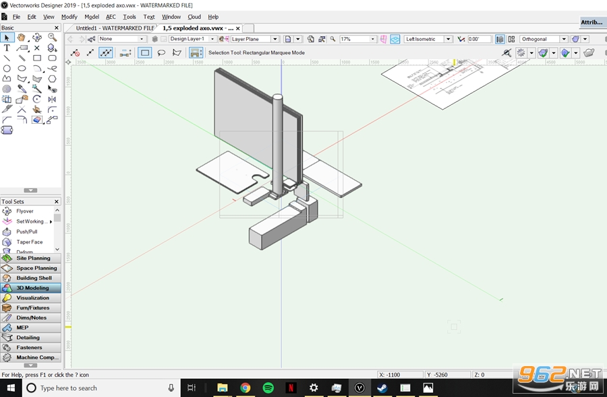Viewport: 607px width, 397px height.
Task: Open the Dims/Notes tool set
Action: 30,318
